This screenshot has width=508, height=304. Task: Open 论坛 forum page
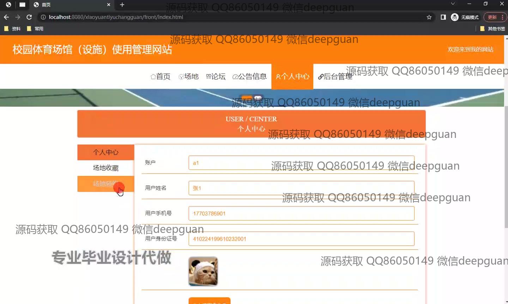pos(216,77)
